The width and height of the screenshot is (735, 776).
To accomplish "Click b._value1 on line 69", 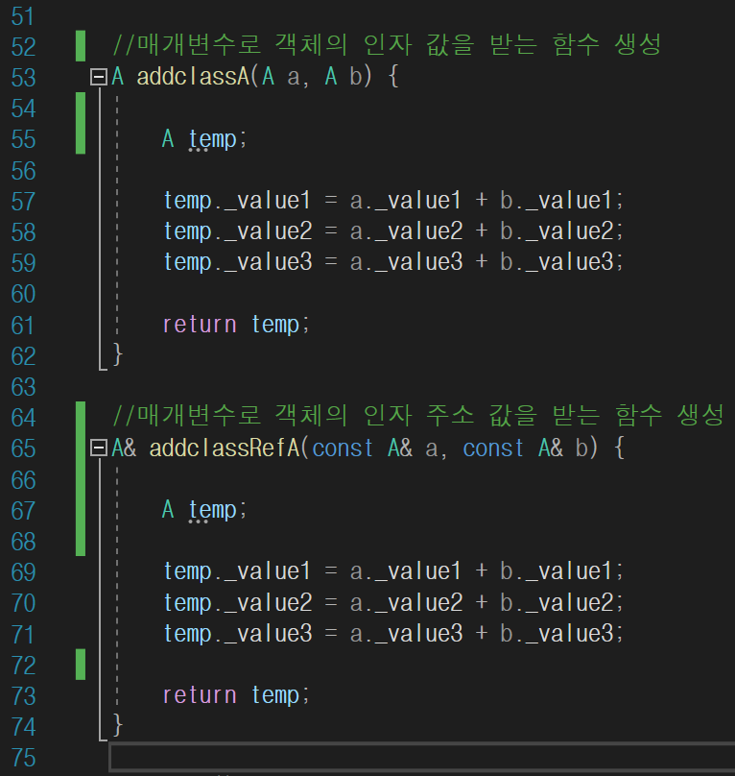I will click(x=557, y=571).
